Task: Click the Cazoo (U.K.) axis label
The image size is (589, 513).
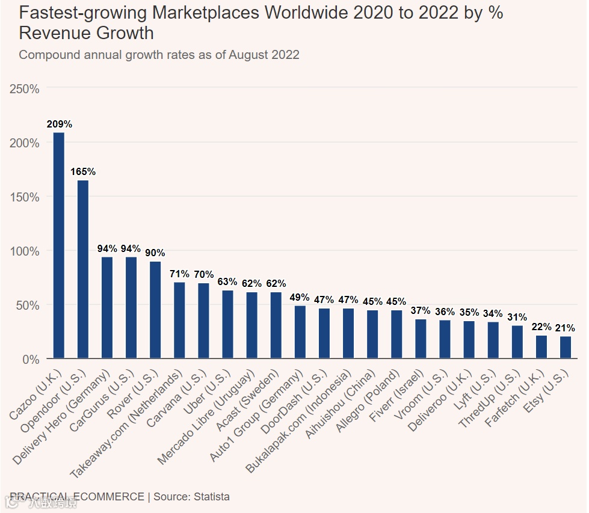Action: 35,395
